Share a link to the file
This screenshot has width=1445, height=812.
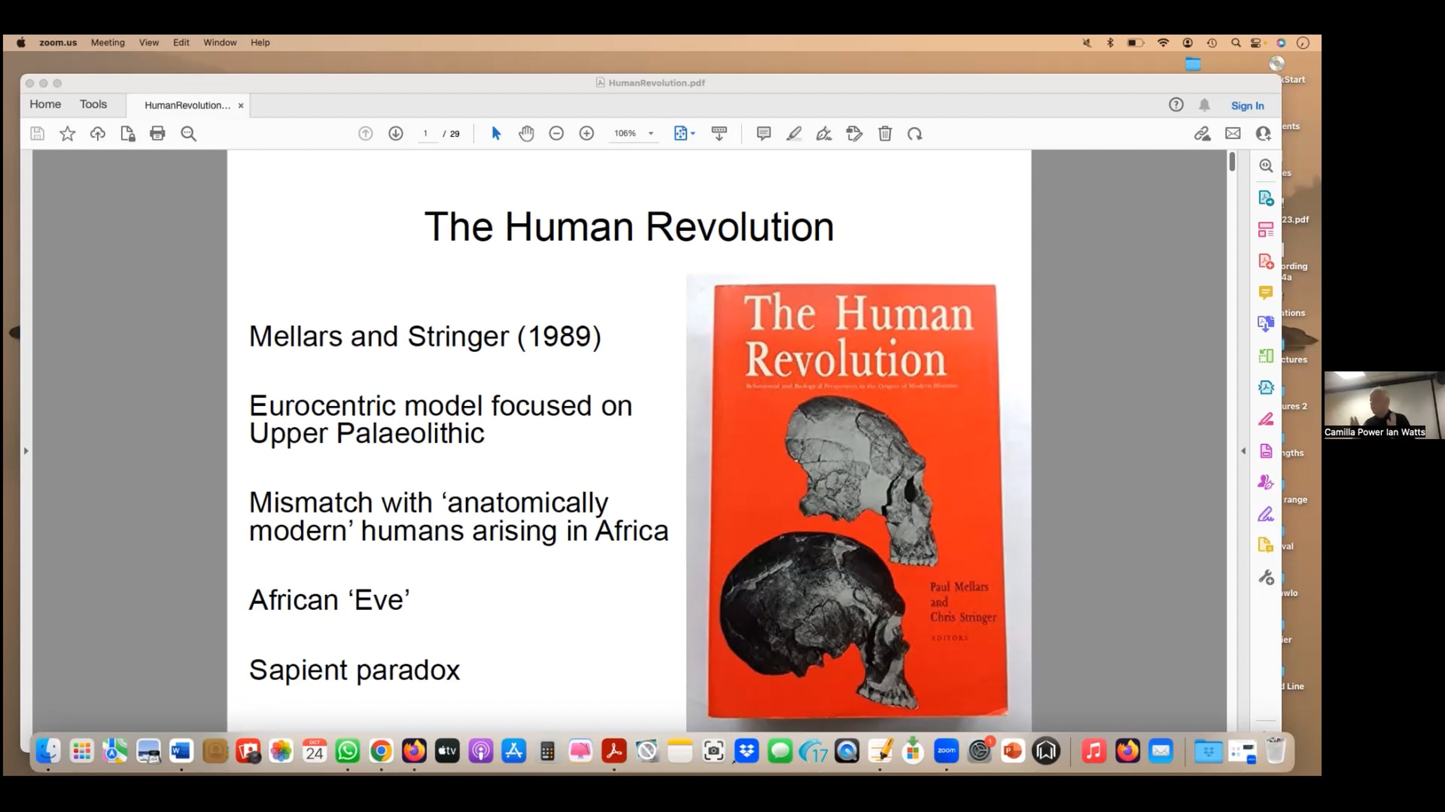[1202, 134]
